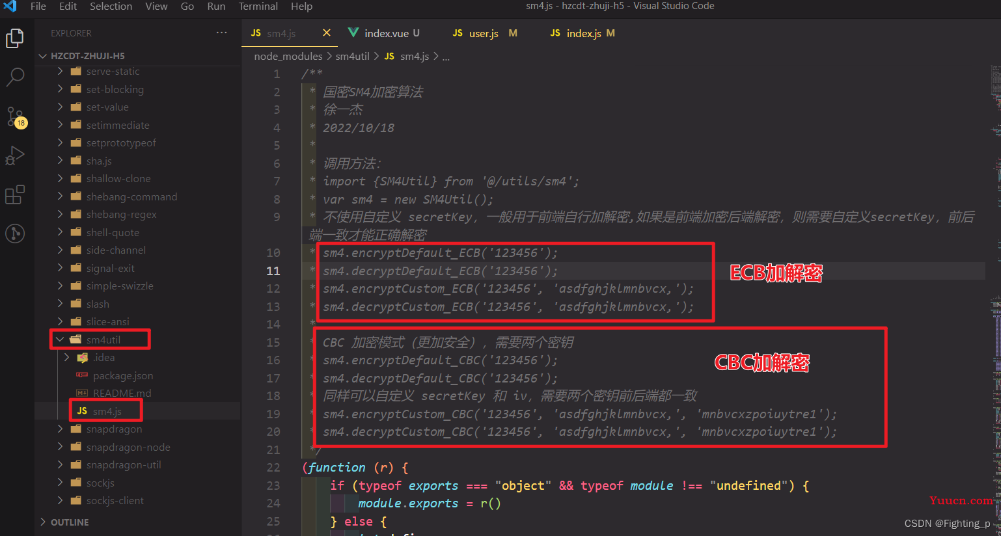The width and height of the screenshot is (1001, 536).
Task: Open the File menu
Action: click(38, 6)
